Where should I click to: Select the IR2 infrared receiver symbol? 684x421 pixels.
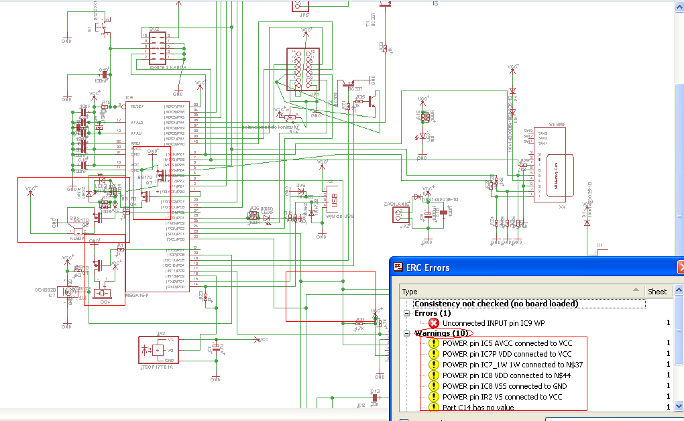click(158, 350)
